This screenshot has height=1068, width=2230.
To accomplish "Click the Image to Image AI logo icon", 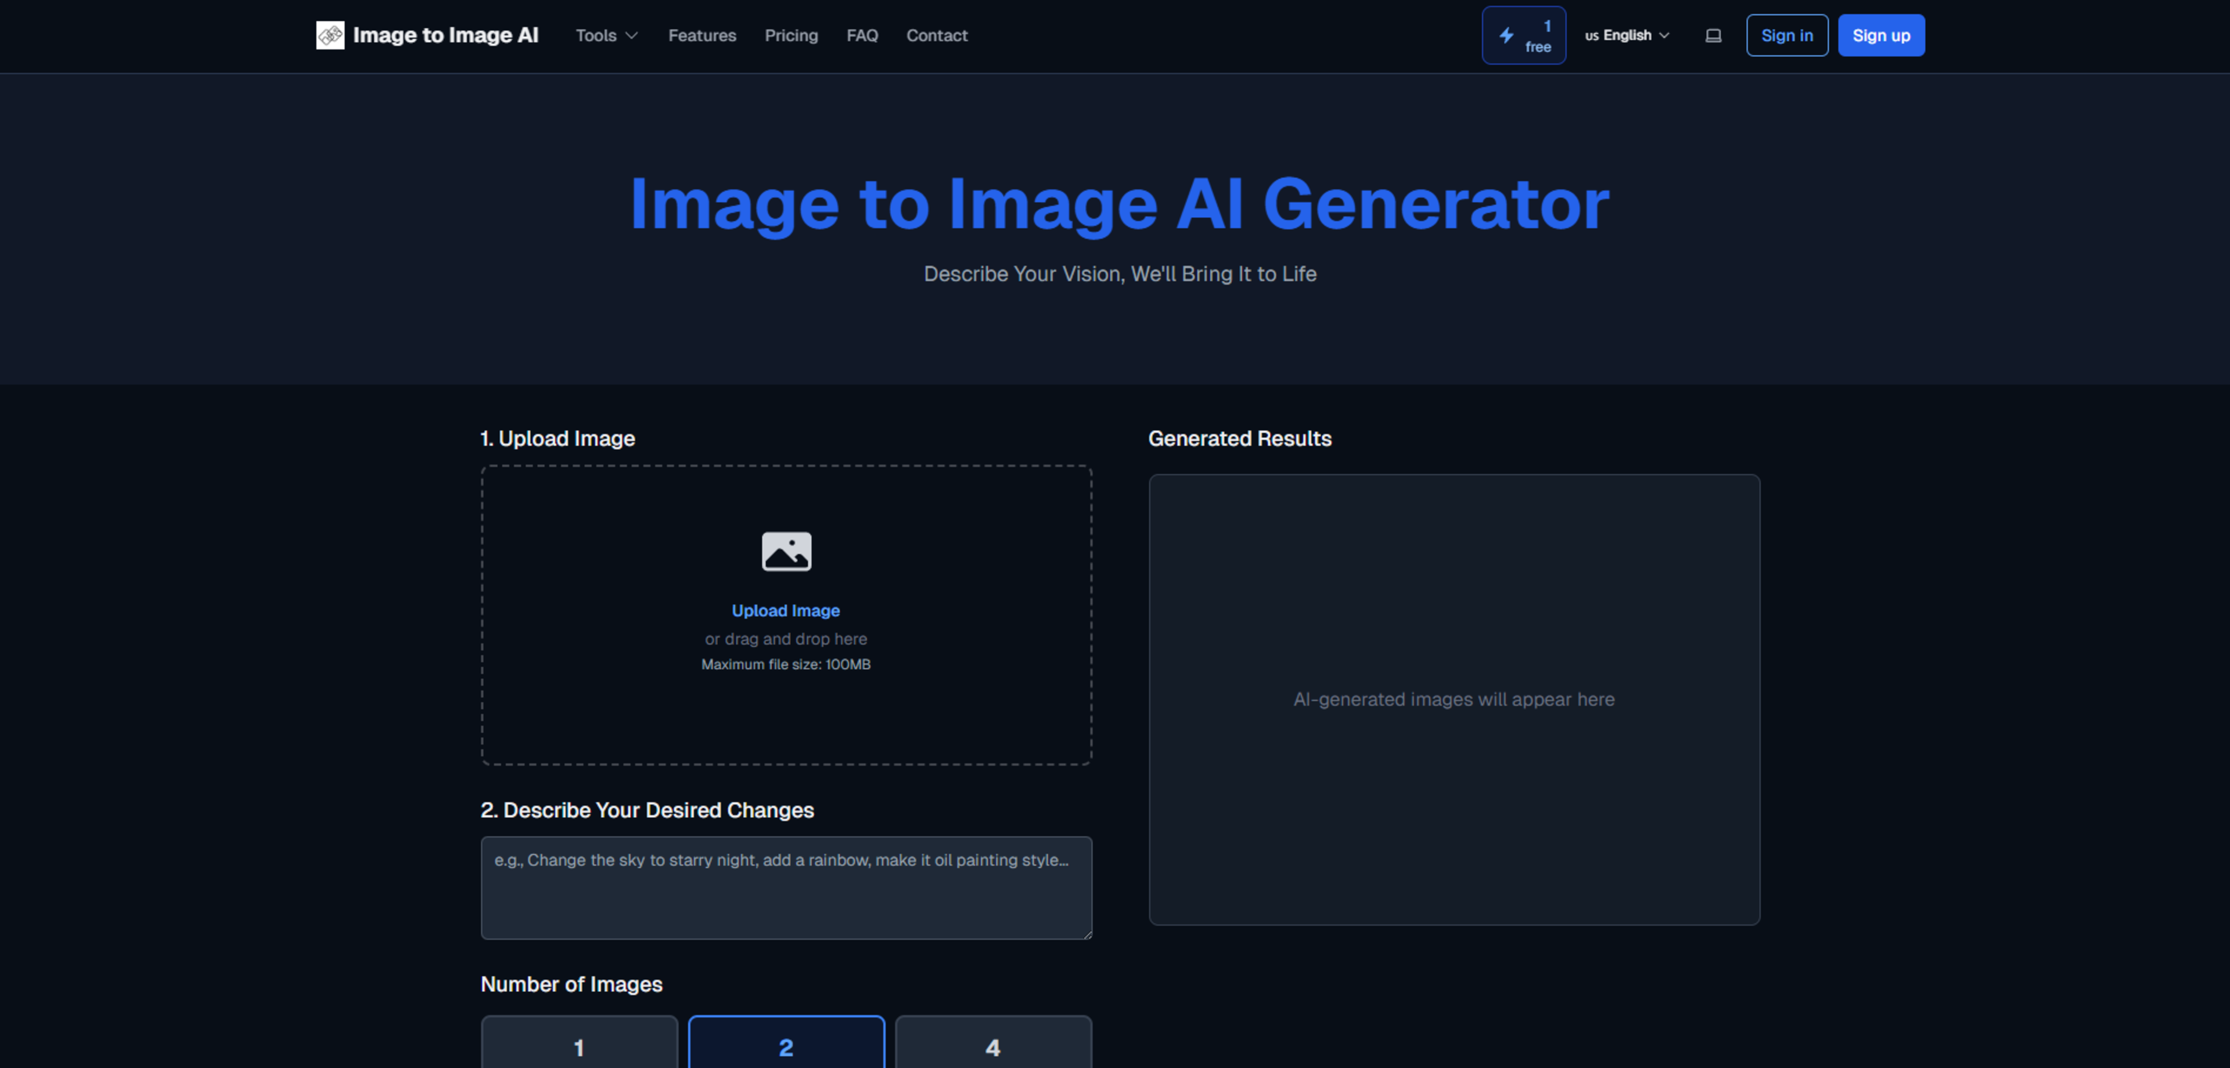I will point(330,35).
